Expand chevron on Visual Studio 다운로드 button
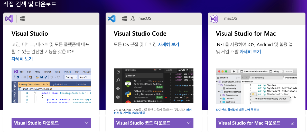This screenshot has height=132, width=307. (87, 123)
